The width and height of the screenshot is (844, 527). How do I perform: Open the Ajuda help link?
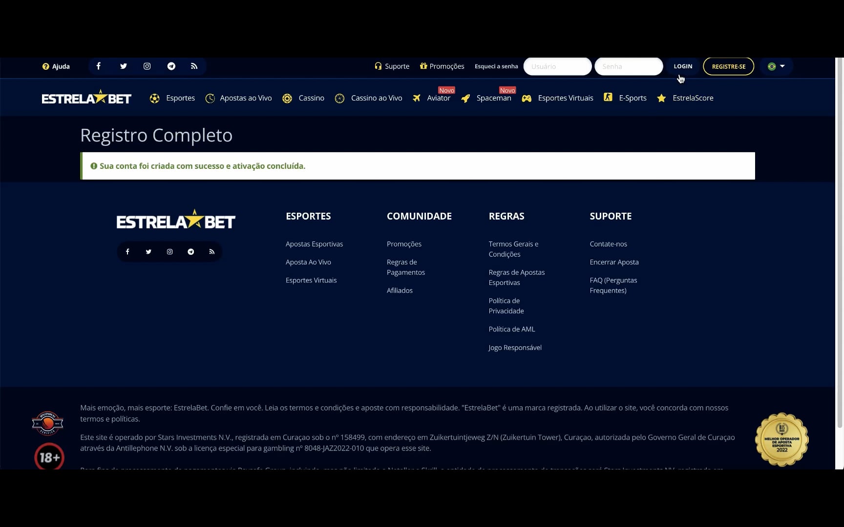coord(56,66)
